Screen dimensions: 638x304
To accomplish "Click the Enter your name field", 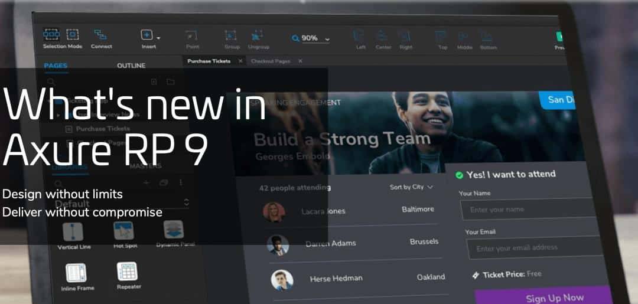I will pyautogui.click(x=529, y=210).
